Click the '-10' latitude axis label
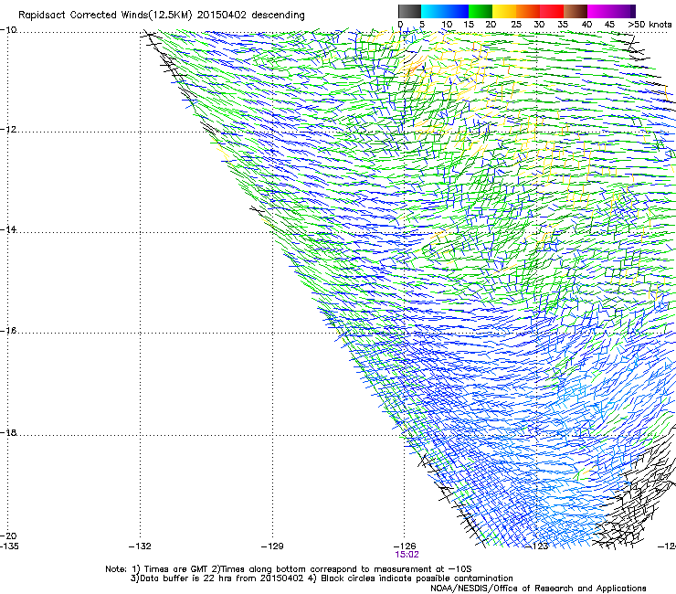The height and width of the screenshot is (594, 676). click(x=8, y=30)
